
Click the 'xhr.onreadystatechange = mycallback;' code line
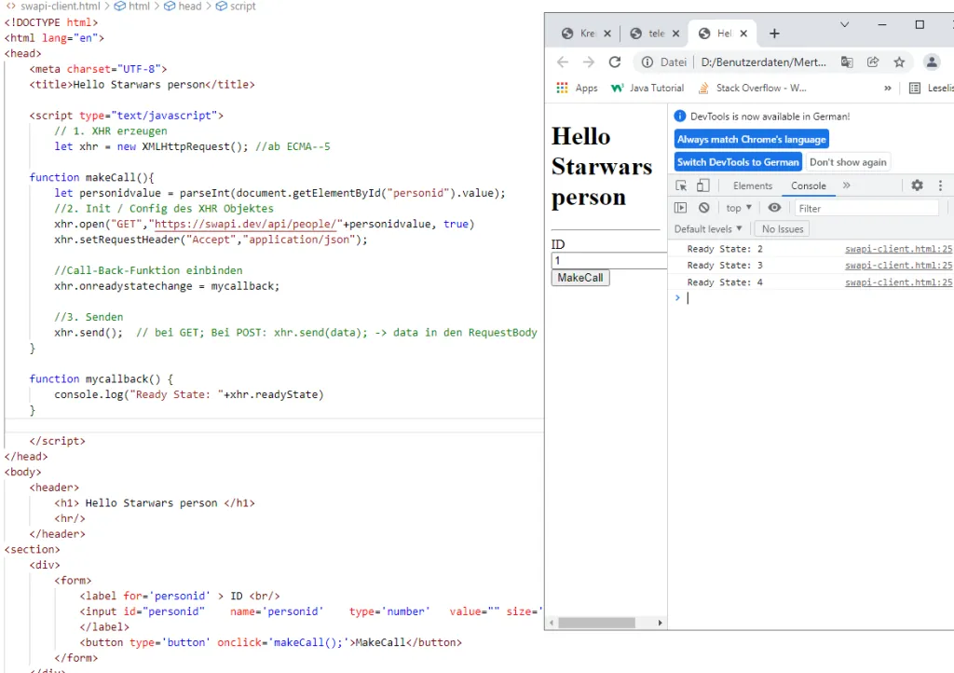click(x=167, y=286)
